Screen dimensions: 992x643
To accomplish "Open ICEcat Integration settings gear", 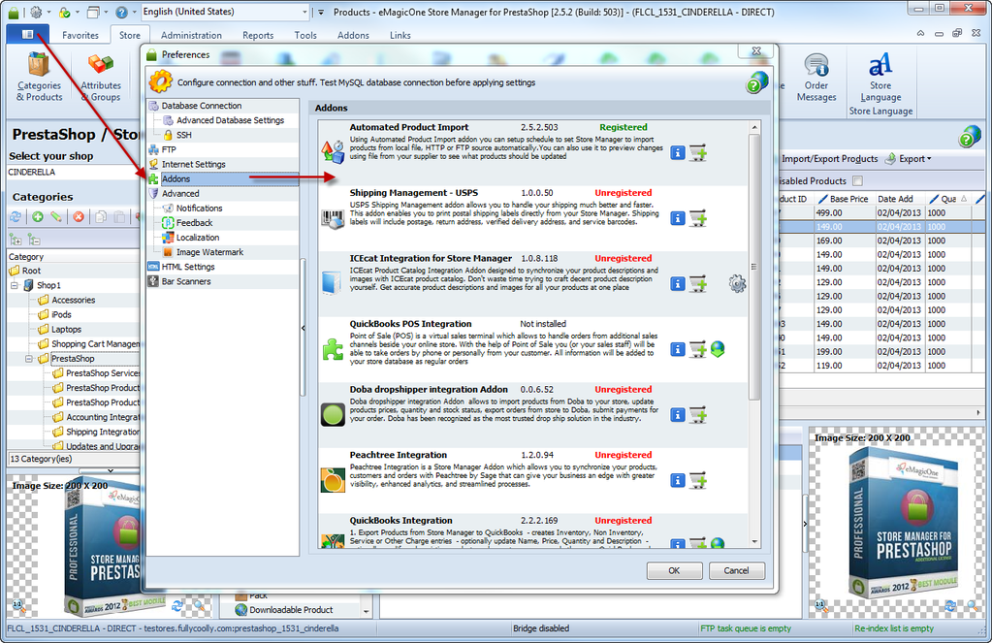I will [x=737, y=283].
